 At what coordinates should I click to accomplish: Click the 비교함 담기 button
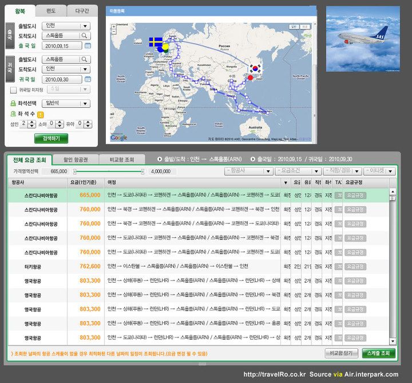341,353
